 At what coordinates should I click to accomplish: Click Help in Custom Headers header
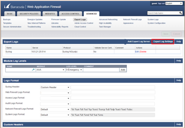[179, 124]
